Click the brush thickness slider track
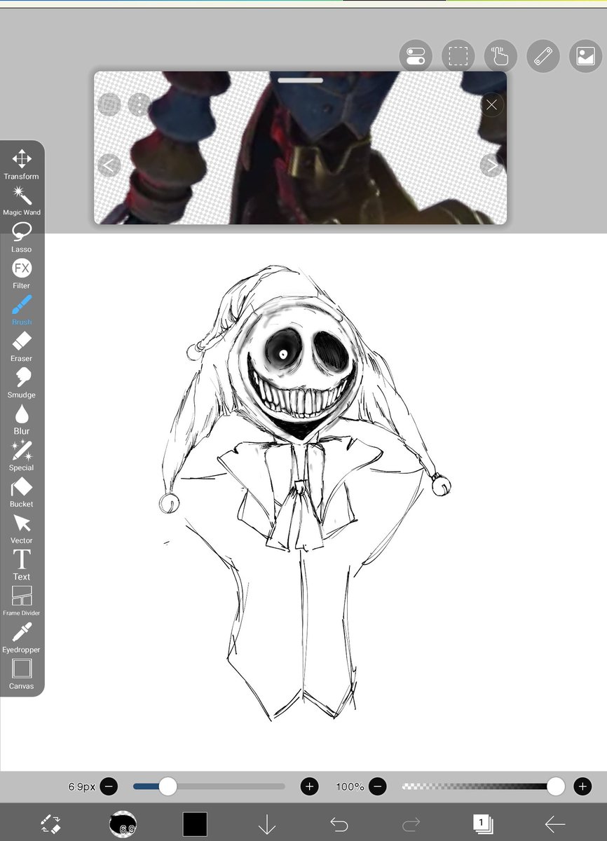Screen dimensions: 607x841 point(209,786)
